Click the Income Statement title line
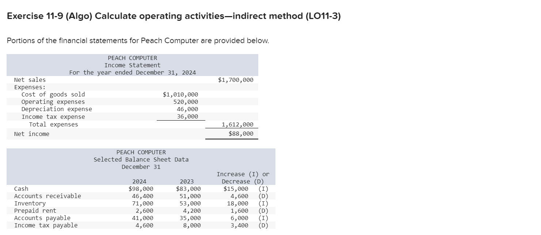The width and height of the screenshot is (541, 235). point(132,65)
